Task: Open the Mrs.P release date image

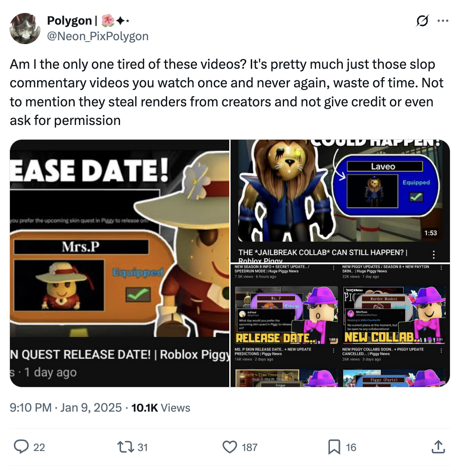Action: tap(120, 263)
